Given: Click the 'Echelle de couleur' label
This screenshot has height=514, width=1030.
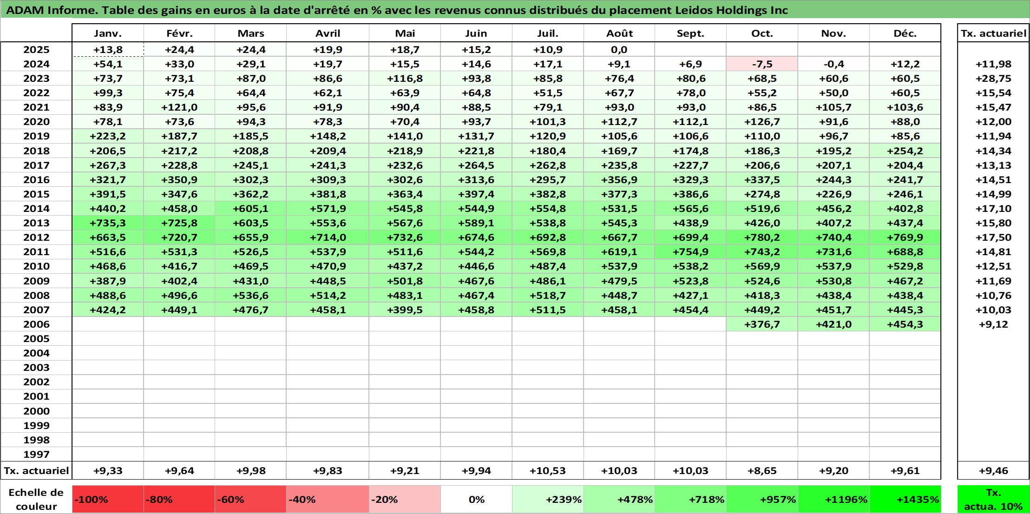Looking at the screenshot, I should click(36, 500).
